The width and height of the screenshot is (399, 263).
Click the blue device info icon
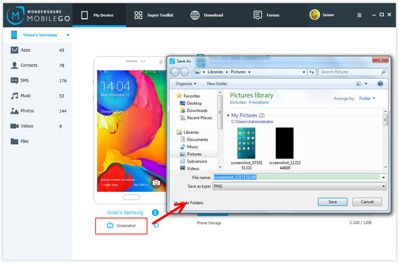(155, 213)
